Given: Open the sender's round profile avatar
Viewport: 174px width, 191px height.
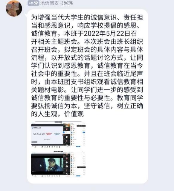Looking at the screenshot, I should click(x=14, y=8).
